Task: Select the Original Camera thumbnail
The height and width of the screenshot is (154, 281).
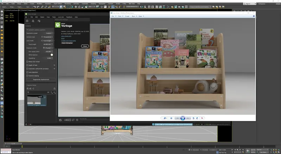Action: 35,100
